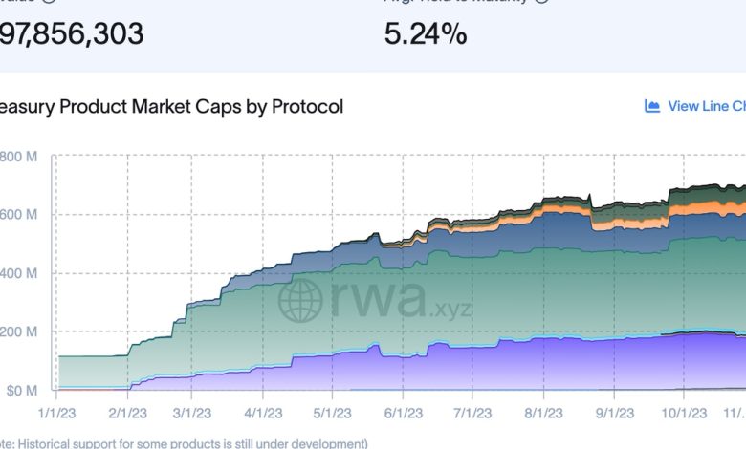Click the 9/1/23 date label on x-axis
This screenshot has height=449, width=746.
click(613, 413)
